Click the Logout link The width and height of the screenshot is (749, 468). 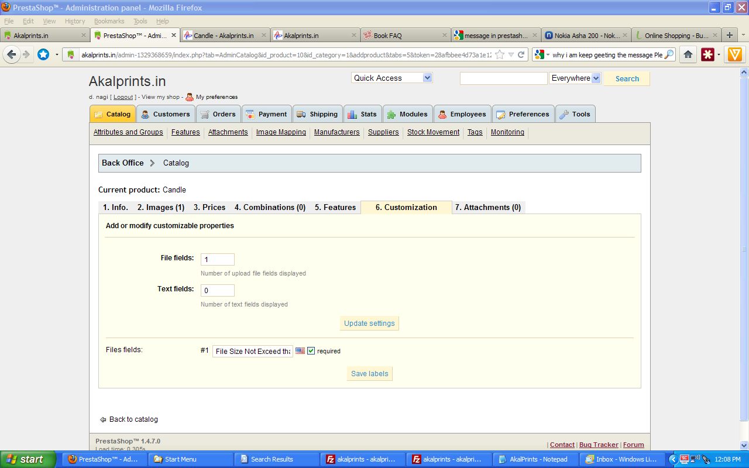[123, 97]
